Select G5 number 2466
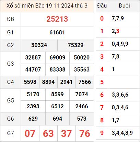The height and width of the screenshot is (142, 140). pos(82,106)
